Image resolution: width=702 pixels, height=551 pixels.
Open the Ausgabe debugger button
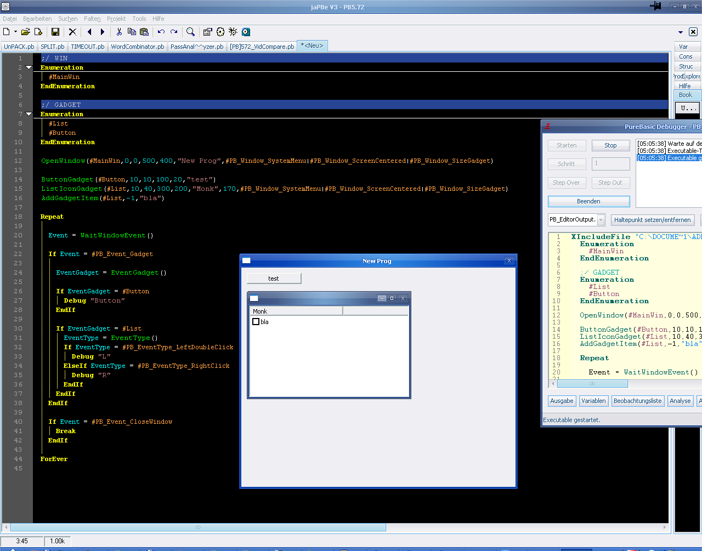click(x=562, y=401)
